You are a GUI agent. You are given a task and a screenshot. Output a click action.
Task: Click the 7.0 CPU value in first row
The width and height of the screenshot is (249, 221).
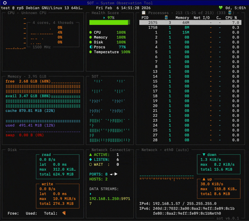click(x=235, y=23)
